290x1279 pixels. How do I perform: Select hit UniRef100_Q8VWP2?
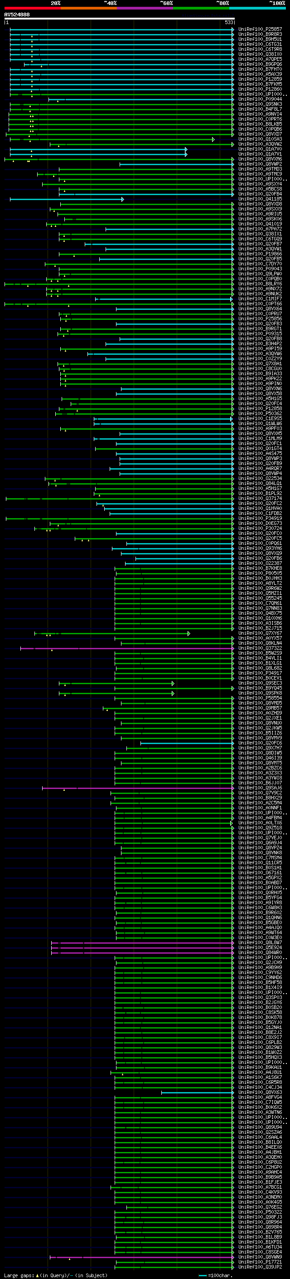click(260, 164)
